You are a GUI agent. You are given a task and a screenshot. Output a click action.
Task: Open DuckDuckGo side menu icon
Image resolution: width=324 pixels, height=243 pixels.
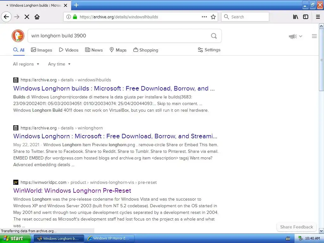click(314, 36)
